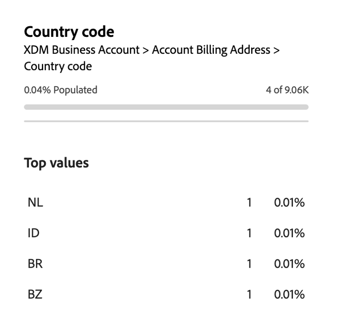This screenshot has width=337, height=335.
Task: Click the 0.04% Populated label
Action: (61, 90)
